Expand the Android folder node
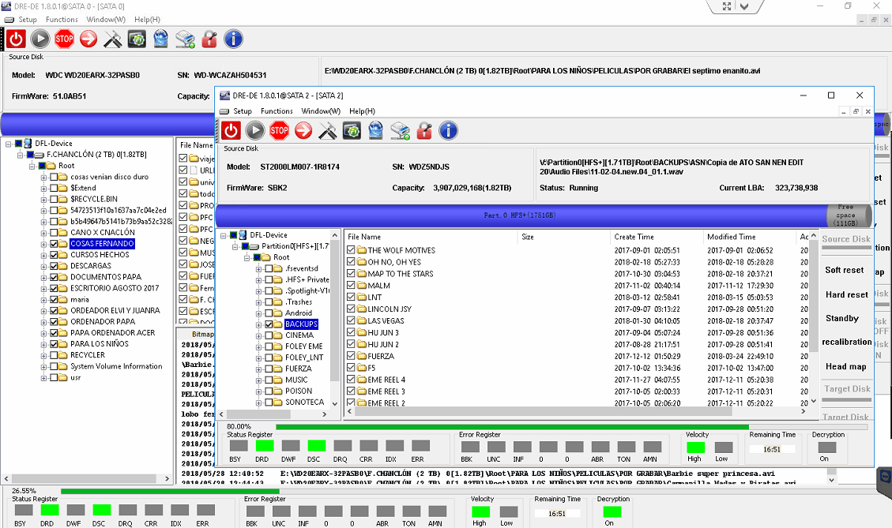Image resolution: width=892 pixels, height=528 pixels. click(259, 313)
